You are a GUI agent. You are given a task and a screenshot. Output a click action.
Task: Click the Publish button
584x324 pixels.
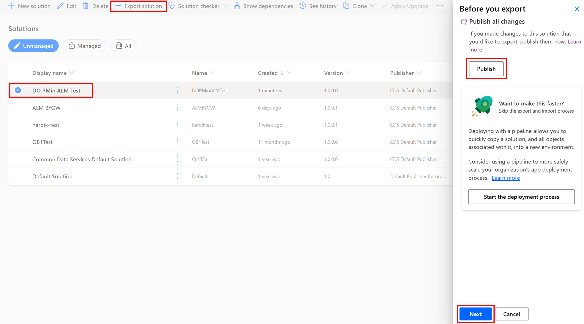click(486, 69)
